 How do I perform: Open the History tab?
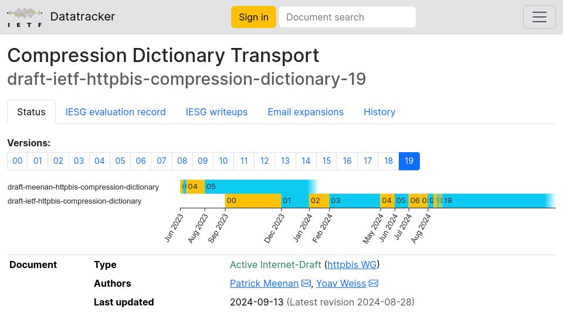click(x=379, y=112)
